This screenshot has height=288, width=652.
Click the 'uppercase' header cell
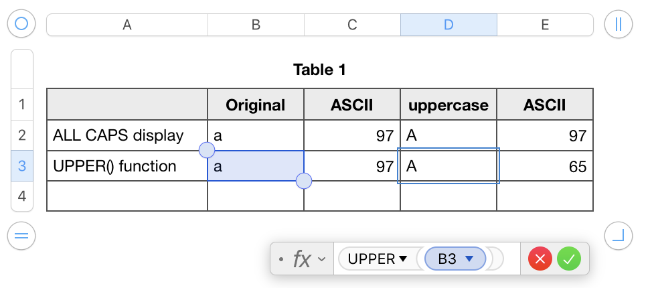pos(449,105)
